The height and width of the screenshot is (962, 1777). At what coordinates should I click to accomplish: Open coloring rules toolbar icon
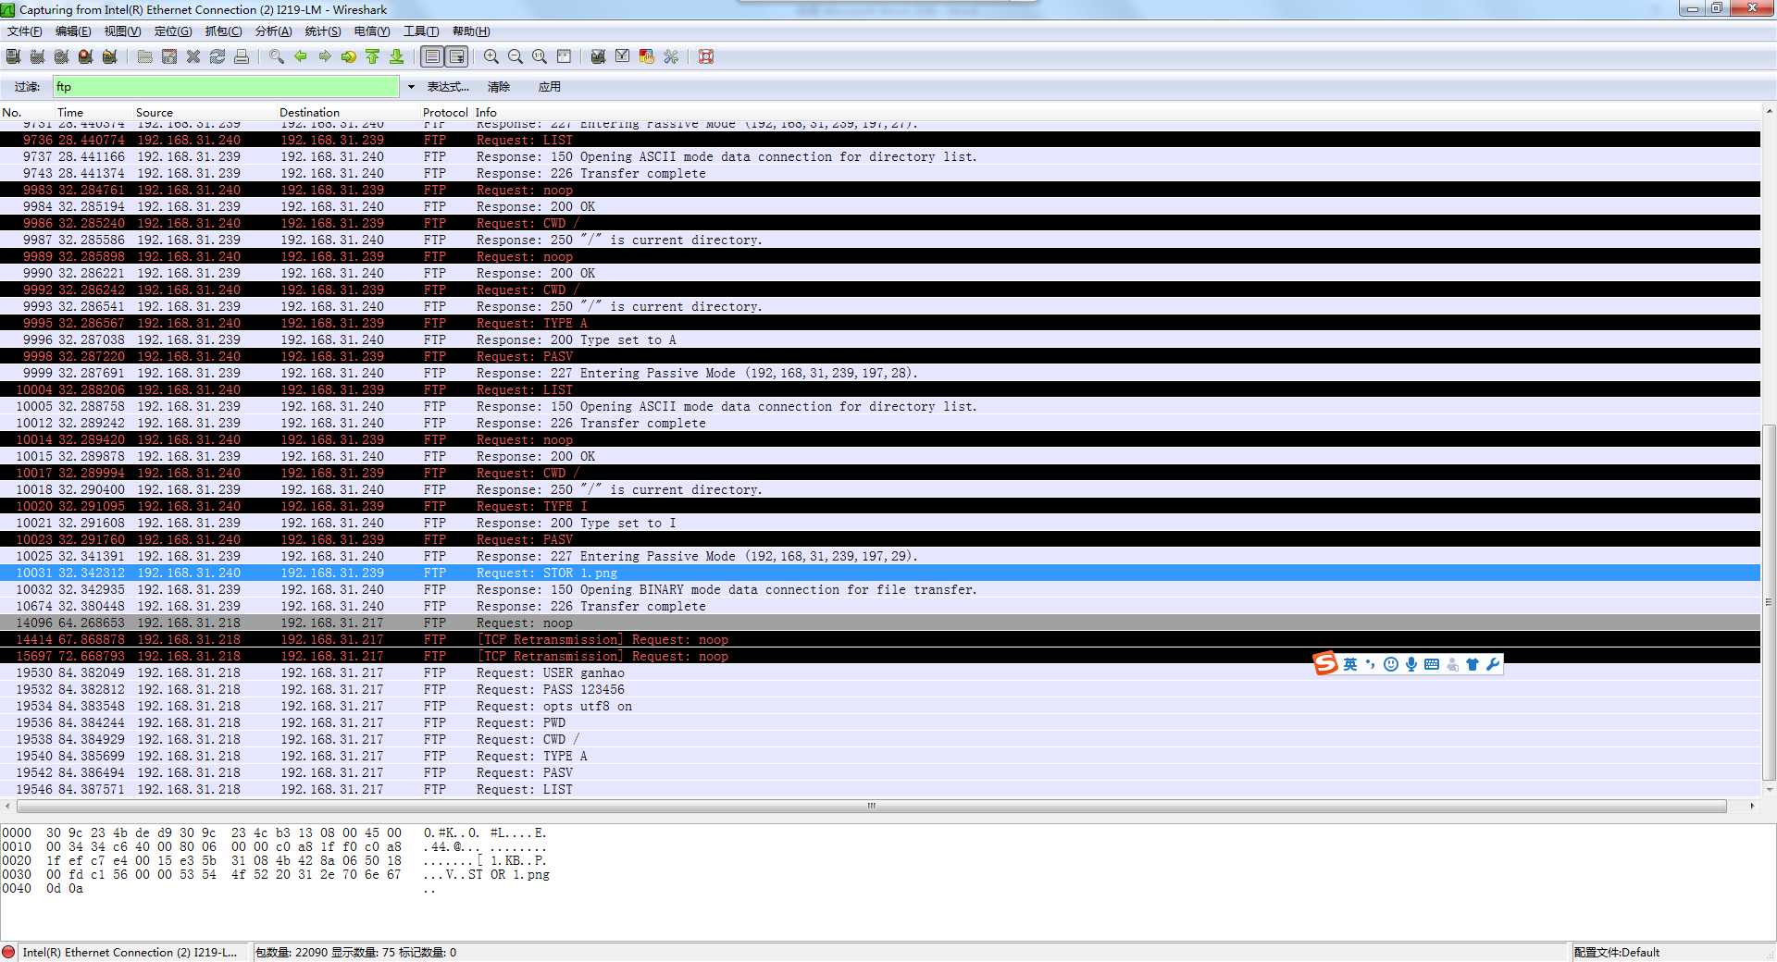tap(647, 56)
